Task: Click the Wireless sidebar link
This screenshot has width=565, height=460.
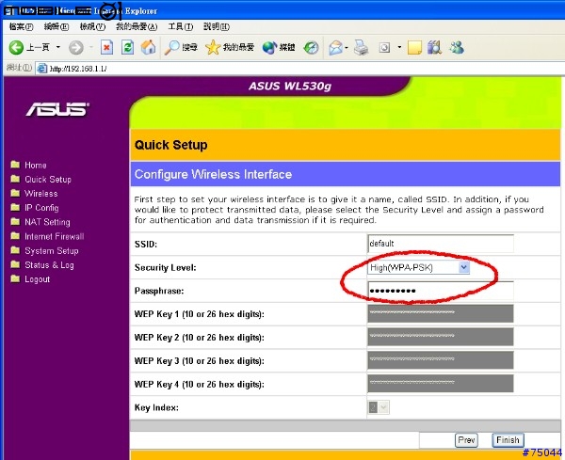Action: coord(41,193)
